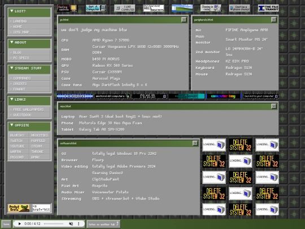Viewport: 305px width, 229px height.
Task: Collapse the OFFSITE sidebar section
Action: click(x=29, y=126)
